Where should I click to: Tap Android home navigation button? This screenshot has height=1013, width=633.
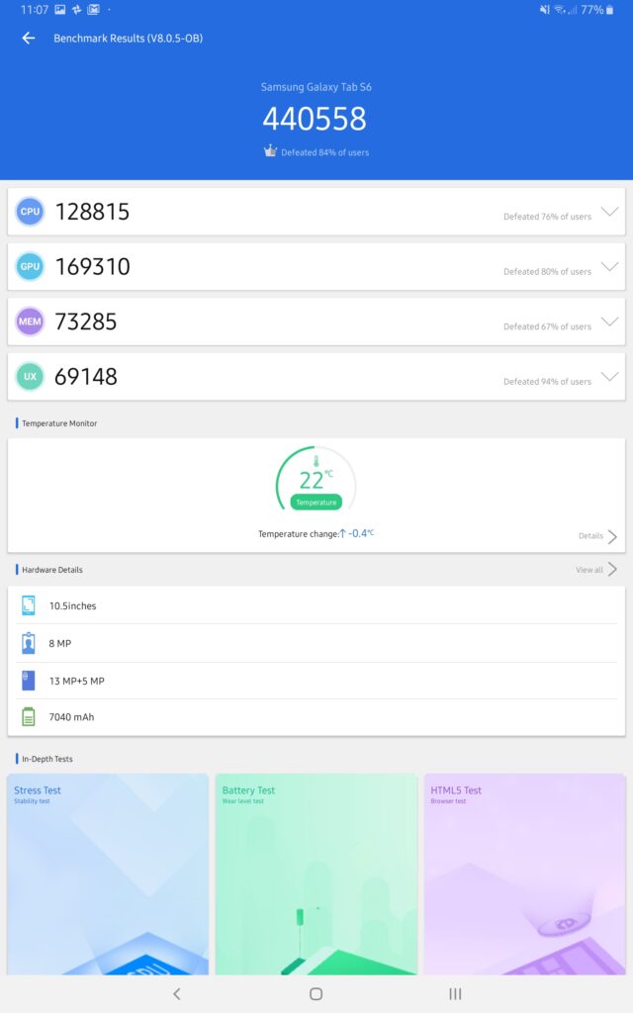pos(316,993)
